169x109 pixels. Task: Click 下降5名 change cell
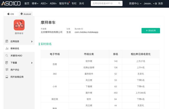pos(141,80)
